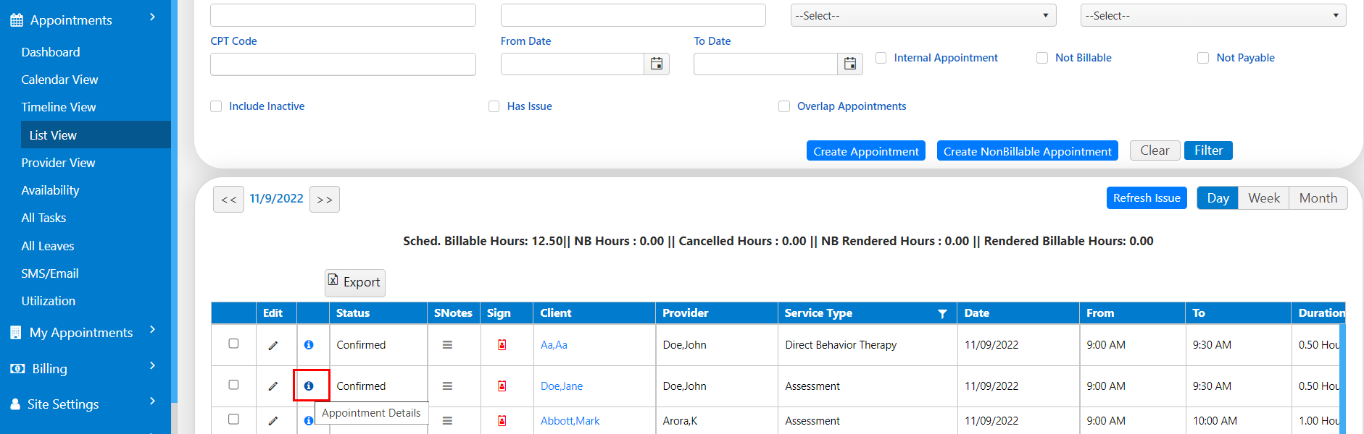Switch to Day view tab

(x=1218, y=198)
